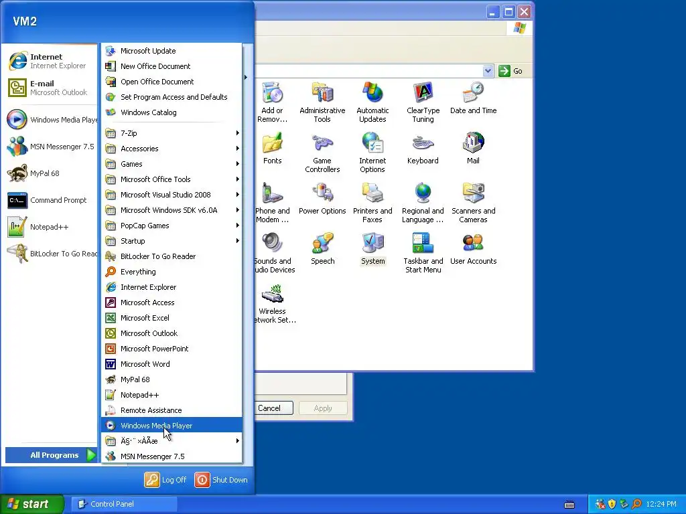The width and height of the screenshot is (686, 514).
Task: Select Windows Media Player highlighted entry
Action: click(172, 426)
